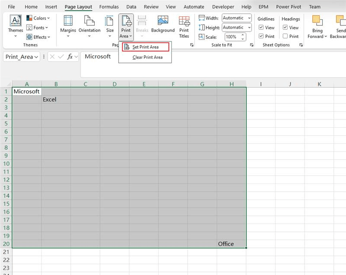Open Print Titles settings
346x275 pixels.
click(x=184, y=27)
